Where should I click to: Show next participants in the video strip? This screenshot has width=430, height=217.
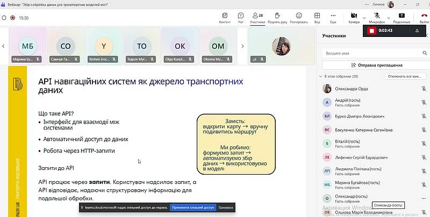[x=242, y=46]
